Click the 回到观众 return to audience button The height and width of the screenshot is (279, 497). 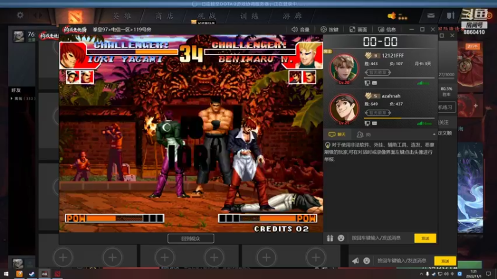point(191,239)
